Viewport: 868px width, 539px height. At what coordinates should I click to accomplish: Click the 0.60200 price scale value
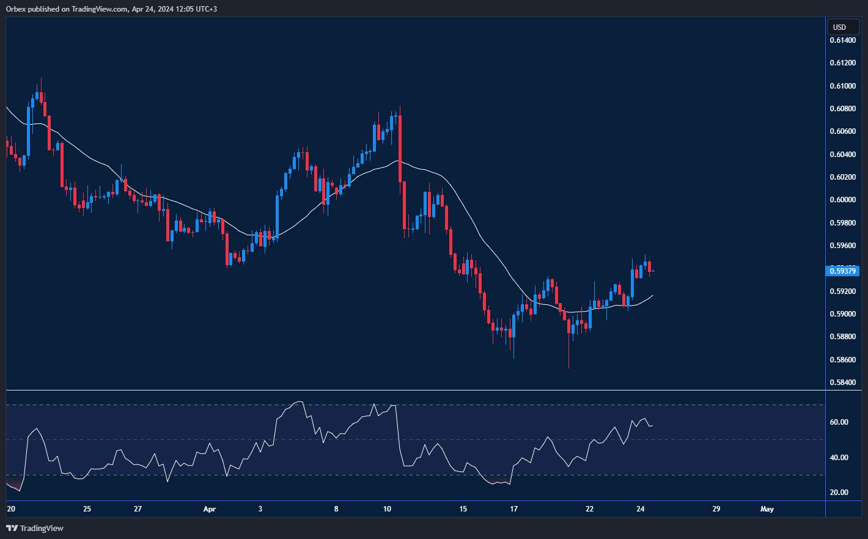click(x=842, y=177)
